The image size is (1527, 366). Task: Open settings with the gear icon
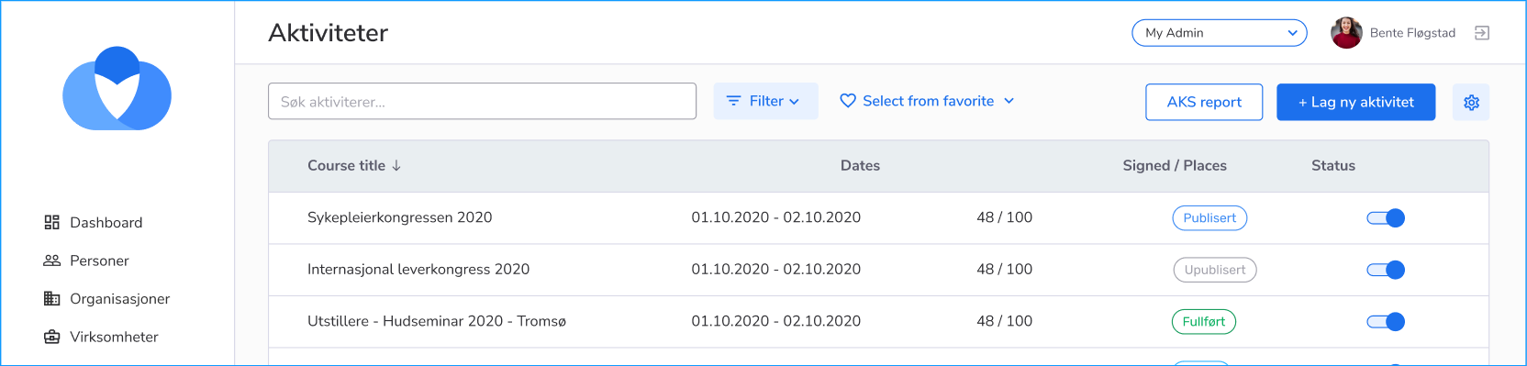point(1471,102)
